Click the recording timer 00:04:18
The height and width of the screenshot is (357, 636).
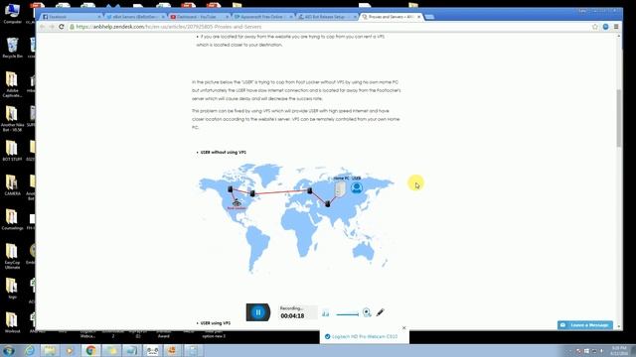point(292,315)
